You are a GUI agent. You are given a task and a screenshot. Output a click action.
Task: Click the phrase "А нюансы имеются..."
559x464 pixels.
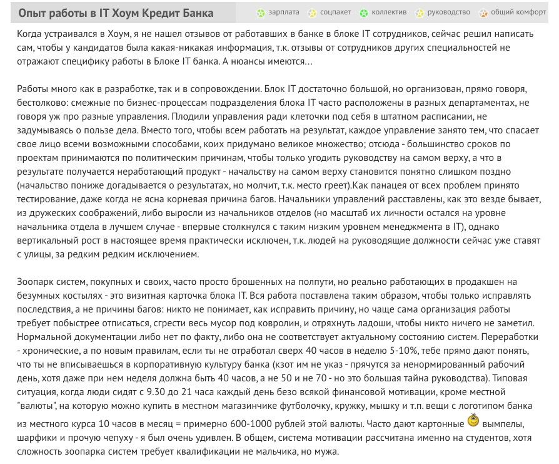point(268,61)
